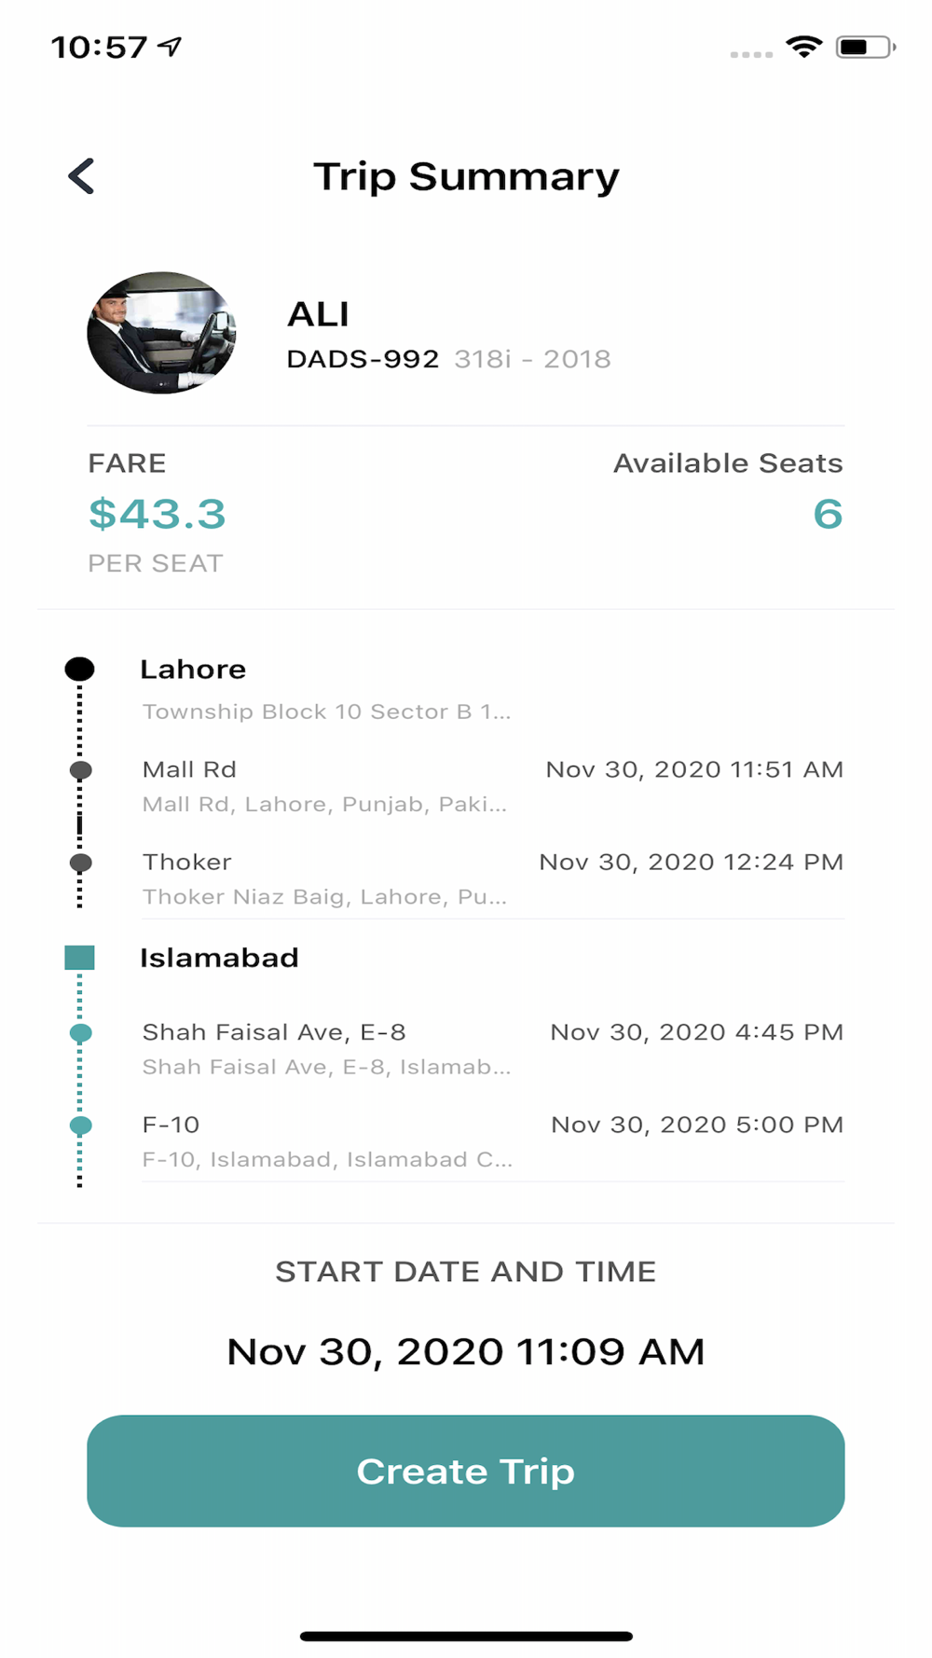Image resolution: width=932 pixels, height=1658 pixels.
Task: Click the Create Trip button
Action: 466,1471
